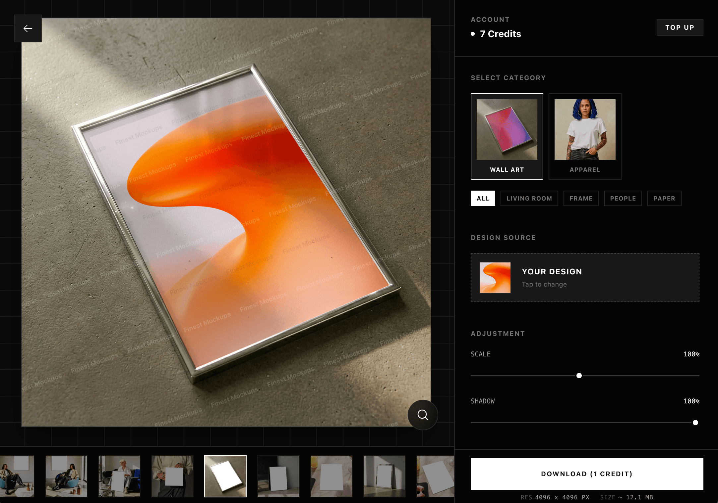Click the Your Design preview icon
The height and width of the screenshot is (503, 718).
[x=495, y=278]
